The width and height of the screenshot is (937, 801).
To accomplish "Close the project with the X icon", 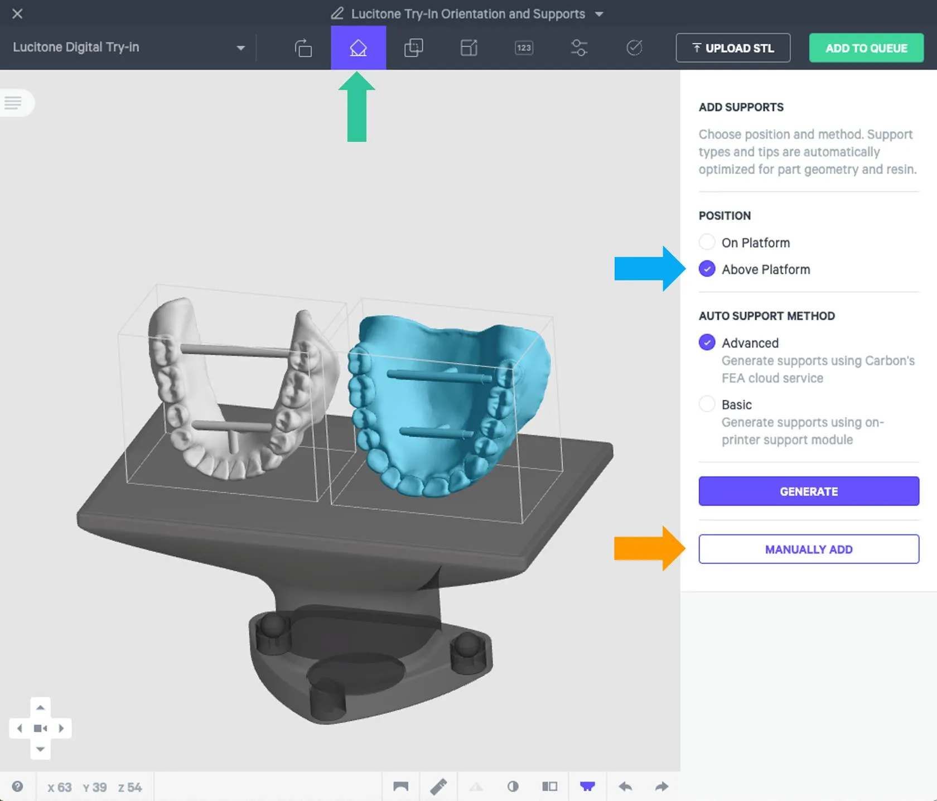I will click(x=17, y=13).
